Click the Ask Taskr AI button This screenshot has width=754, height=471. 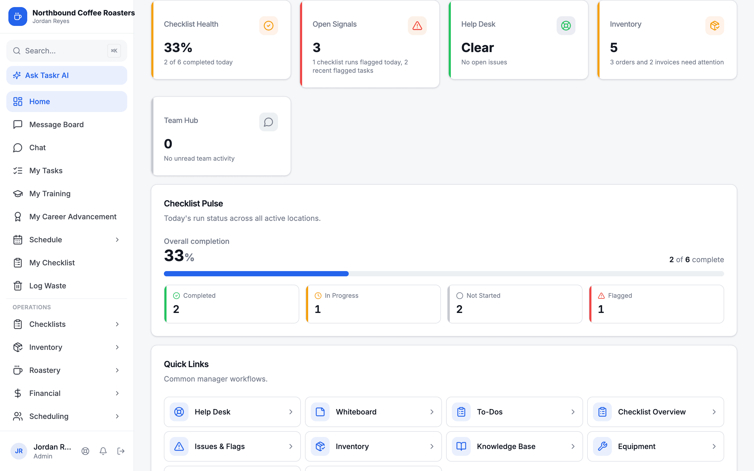tap(67, 75)
